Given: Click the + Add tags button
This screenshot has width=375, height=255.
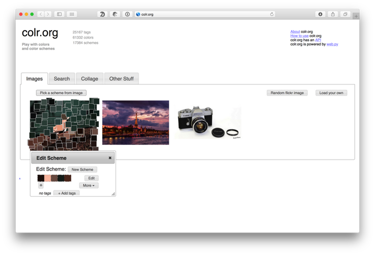Looking at the screenshot, I should (x=67, y=193).
